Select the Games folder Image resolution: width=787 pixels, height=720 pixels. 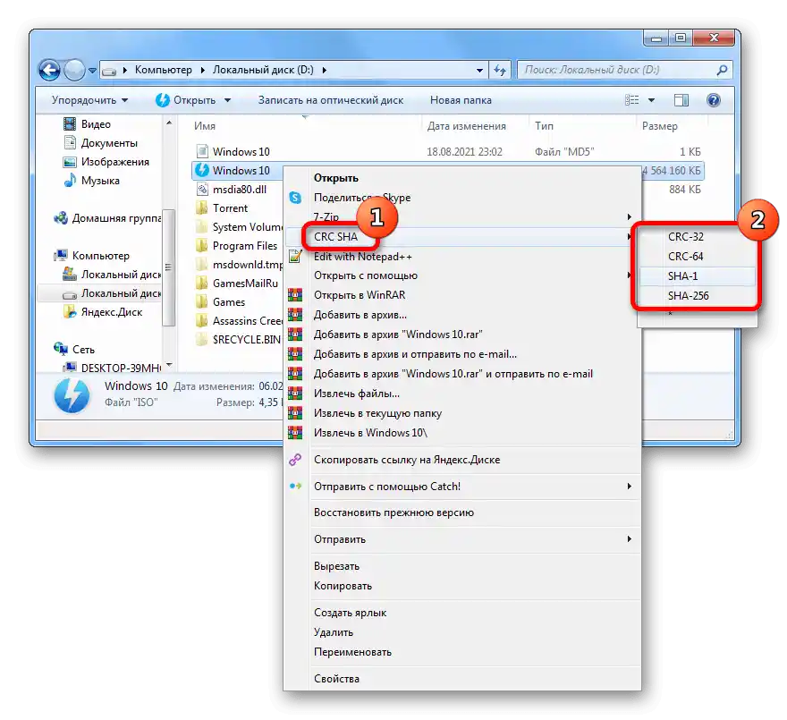(x=221, y=301)
